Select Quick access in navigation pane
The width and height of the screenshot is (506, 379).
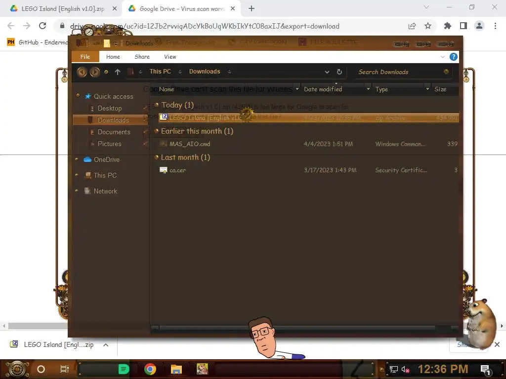[x=113, y=96]
